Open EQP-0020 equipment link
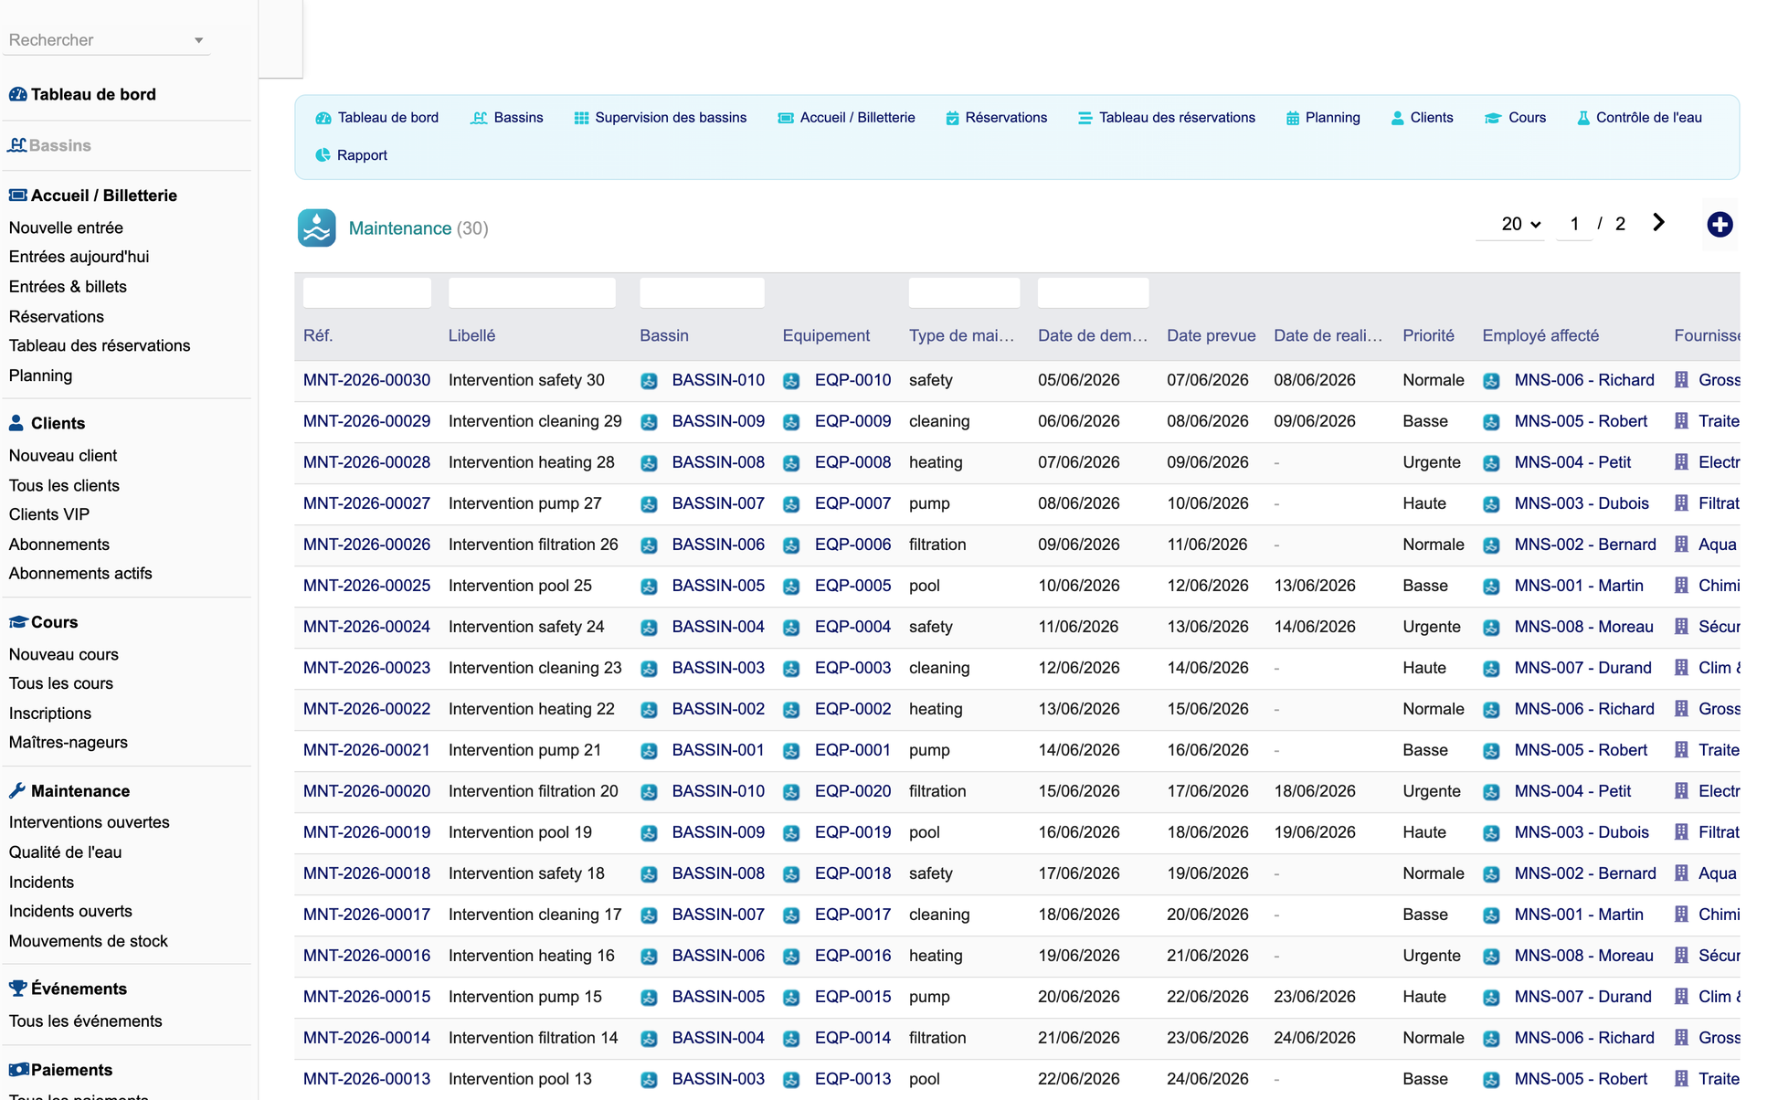 click(852, 791)
